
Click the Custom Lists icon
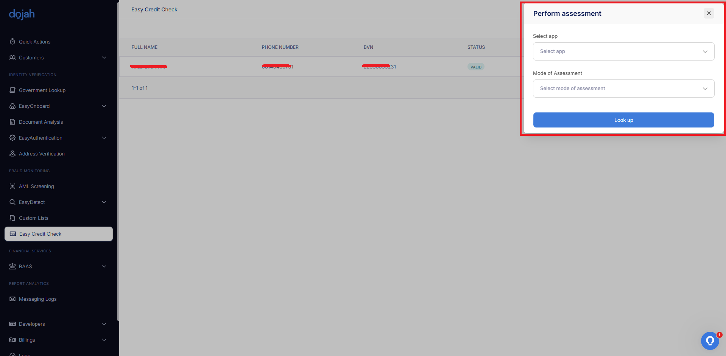(12, 218)
